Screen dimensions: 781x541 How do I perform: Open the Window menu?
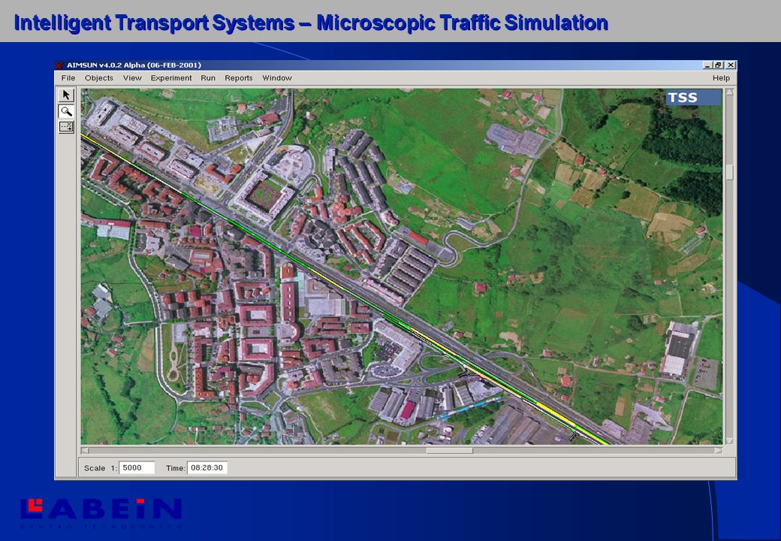(x=277, y=77)
